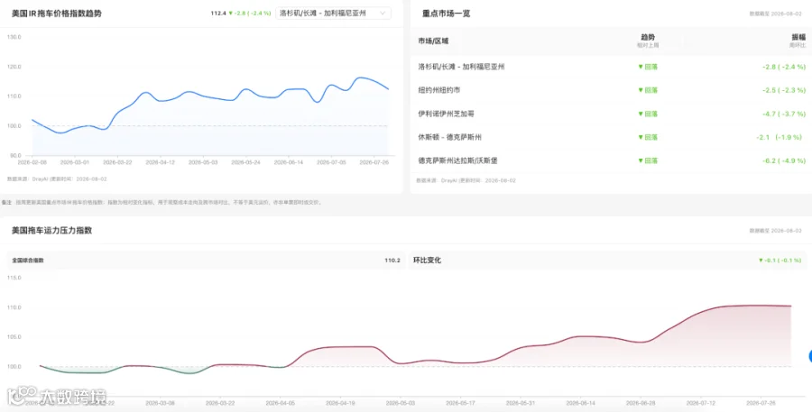Click the 美国 IR 拖车价格指数趋势 title
The image size is (812, 412).
57,14
